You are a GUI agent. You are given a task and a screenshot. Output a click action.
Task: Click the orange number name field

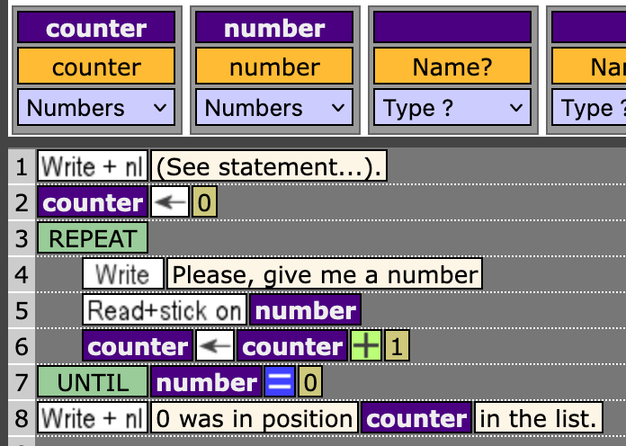(x=274, y=67)
